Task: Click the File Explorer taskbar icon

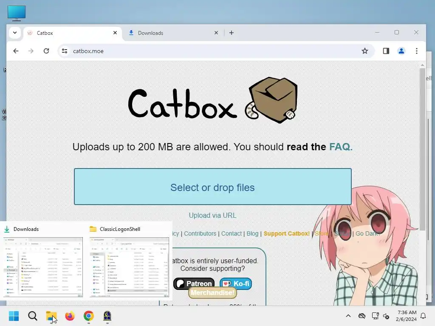Action: (x=51, y=316)
